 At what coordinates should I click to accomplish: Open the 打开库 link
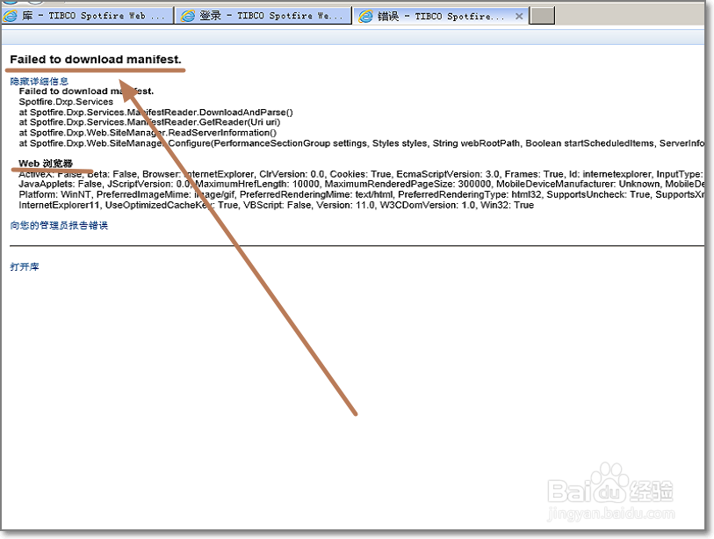(25, 266)
